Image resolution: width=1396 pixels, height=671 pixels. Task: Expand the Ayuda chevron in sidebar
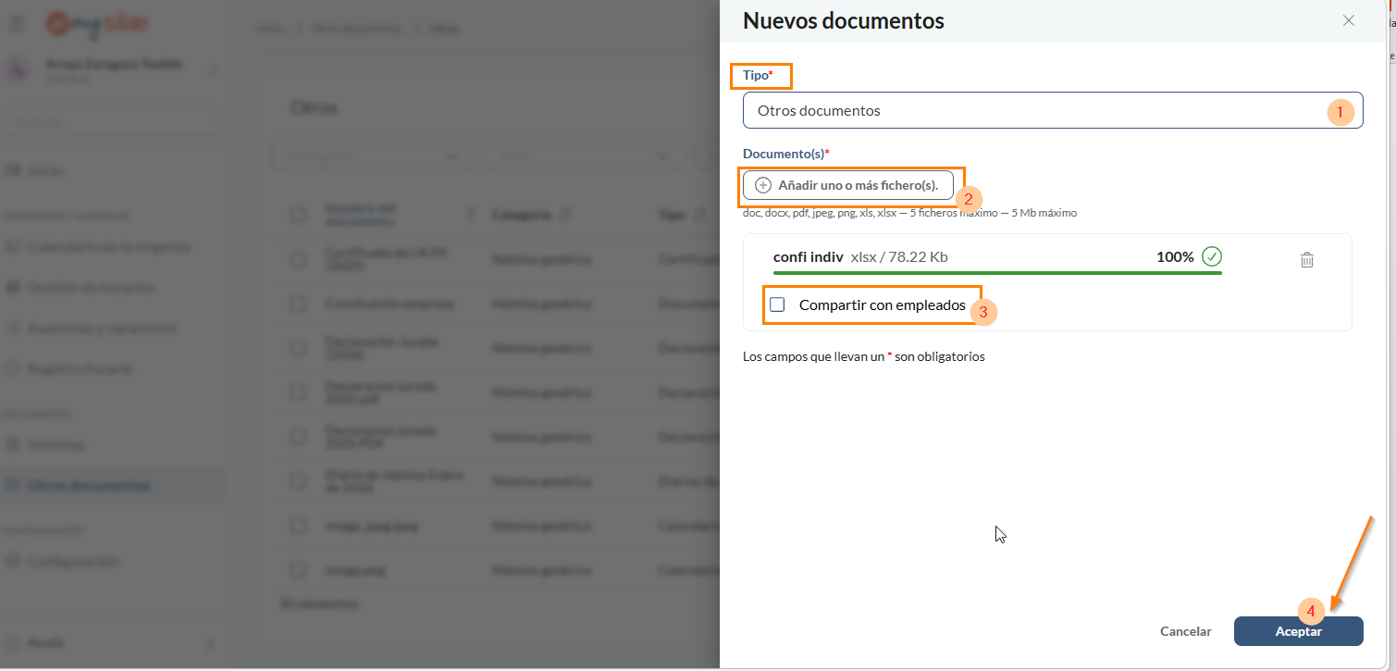pyautogui.click(x=209, y=643)
